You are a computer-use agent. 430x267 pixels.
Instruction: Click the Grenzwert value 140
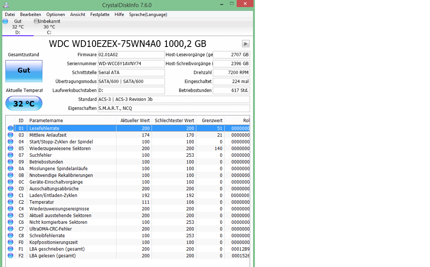219,148
